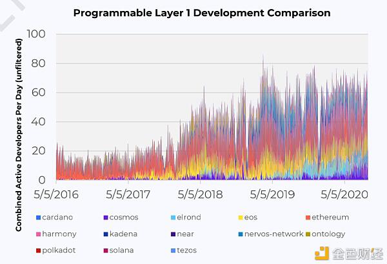Select the cosmos legend color swatch
Screen dimensions: 387x264
[105, 218]
